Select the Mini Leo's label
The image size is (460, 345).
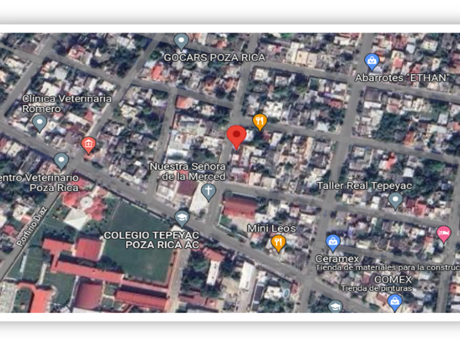(272, 228)
